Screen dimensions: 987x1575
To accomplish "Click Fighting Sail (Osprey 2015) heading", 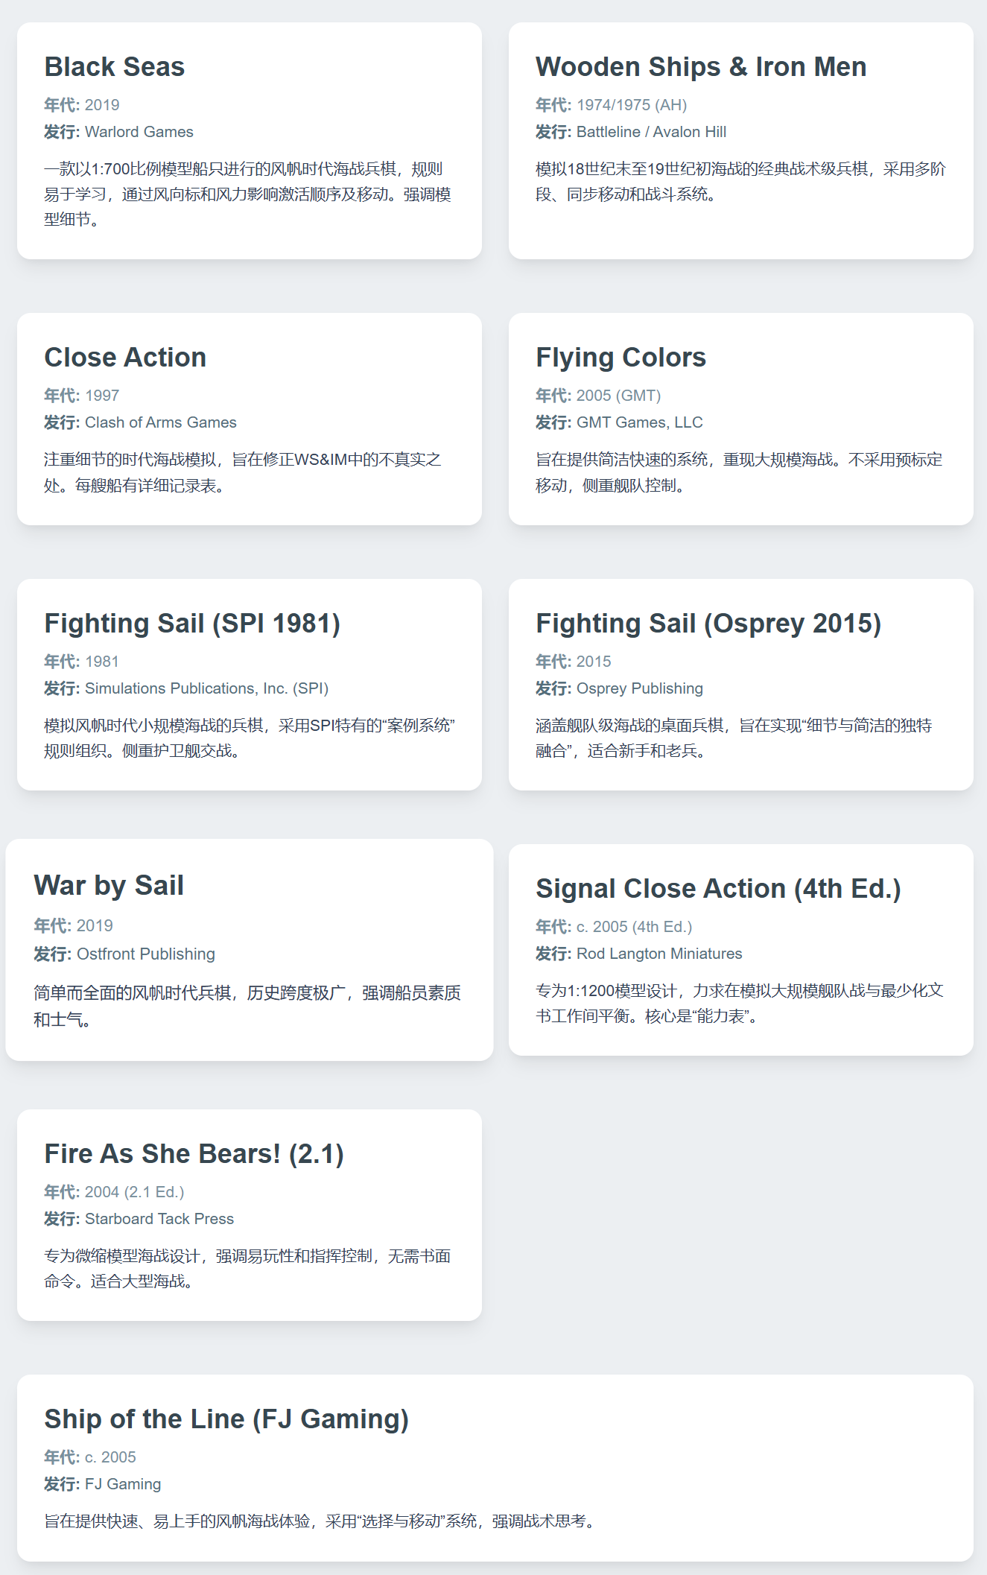I will point(708,624).
